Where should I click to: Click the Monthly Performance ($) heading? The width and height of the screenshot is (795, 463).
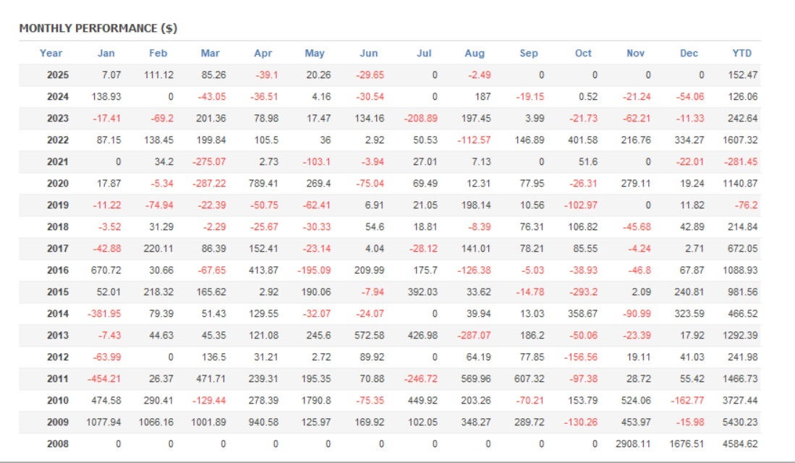(x=98, y=28)
